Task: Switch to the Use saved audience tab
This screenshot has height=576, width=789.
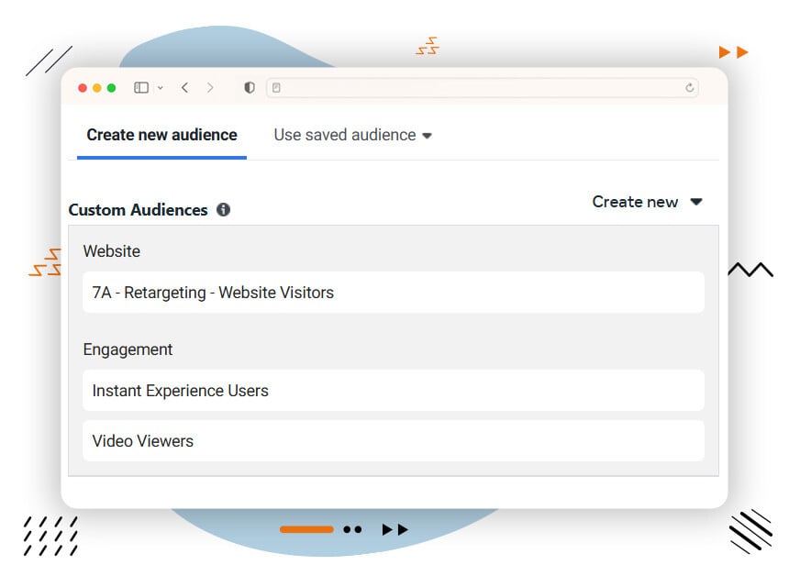Action: pyautogui.click(x=344, y=135)
